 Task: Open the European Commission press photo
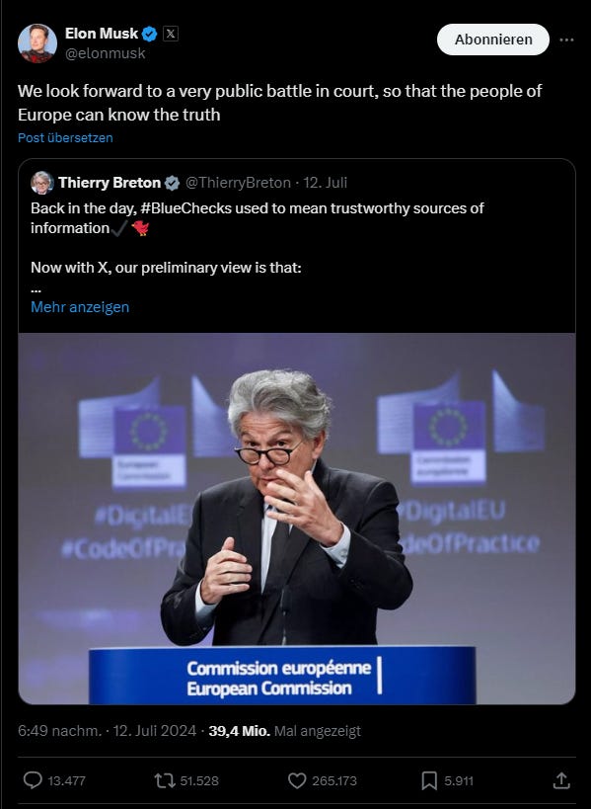[297, 519]
